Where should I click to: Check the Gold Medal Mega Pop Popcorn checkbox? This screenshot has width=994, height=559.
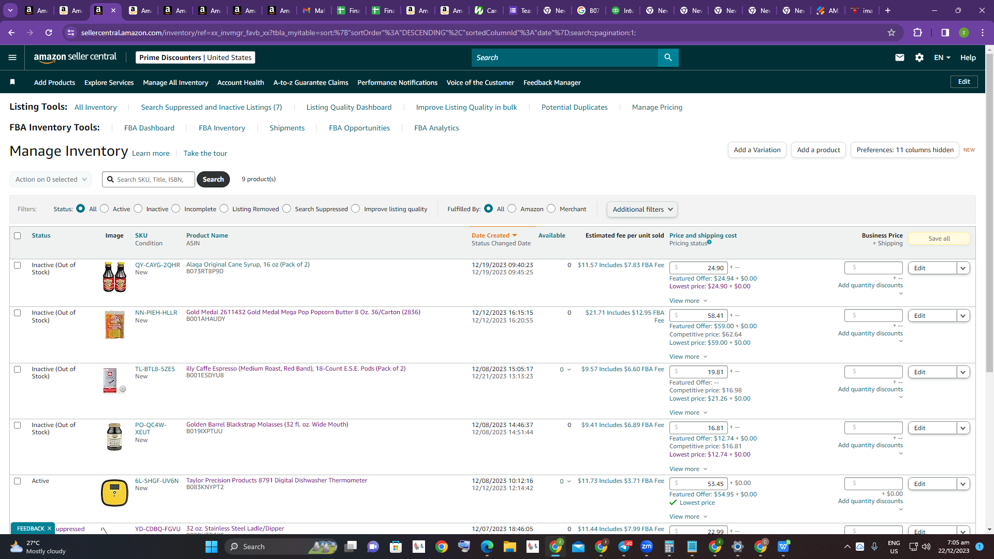(18, 313)
